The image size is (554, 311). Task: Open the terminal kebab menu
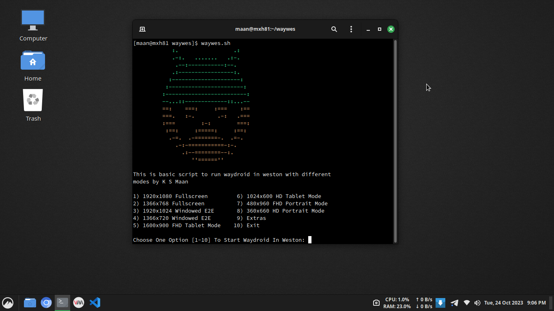click(351, 29)
